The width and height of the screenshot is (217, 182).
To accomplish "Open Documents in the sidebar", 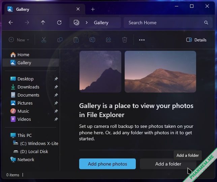I will click(31, 95).
